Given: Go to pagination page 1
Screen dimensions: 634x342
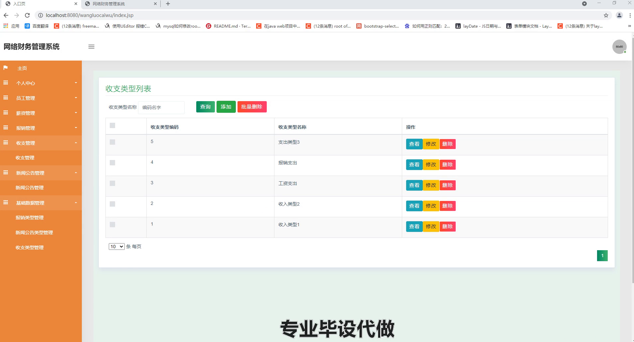Looking at the screenshot, I should pyautogui.click(x=602, y=256).
